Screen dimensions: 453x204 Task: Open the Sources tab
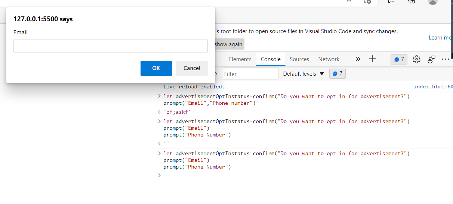click(299, 59)
